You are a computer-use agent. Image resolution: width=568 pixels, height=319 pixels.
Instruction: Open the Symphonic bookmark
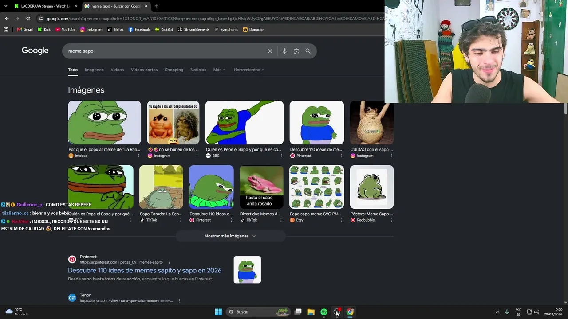coord(226,30)
